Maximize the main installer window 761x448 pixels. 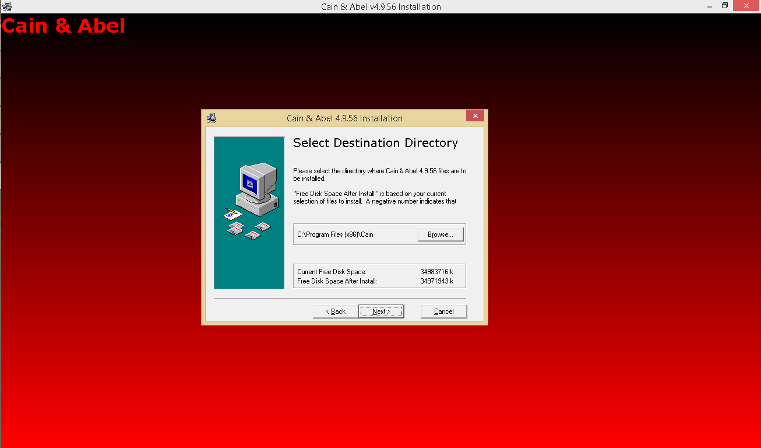pyautogui.click(x=724, y=6)
